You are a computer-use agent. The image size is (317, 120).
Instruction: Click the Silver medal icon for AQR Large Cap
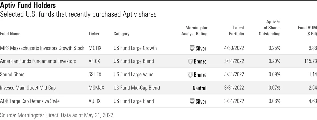coord(192,101)
